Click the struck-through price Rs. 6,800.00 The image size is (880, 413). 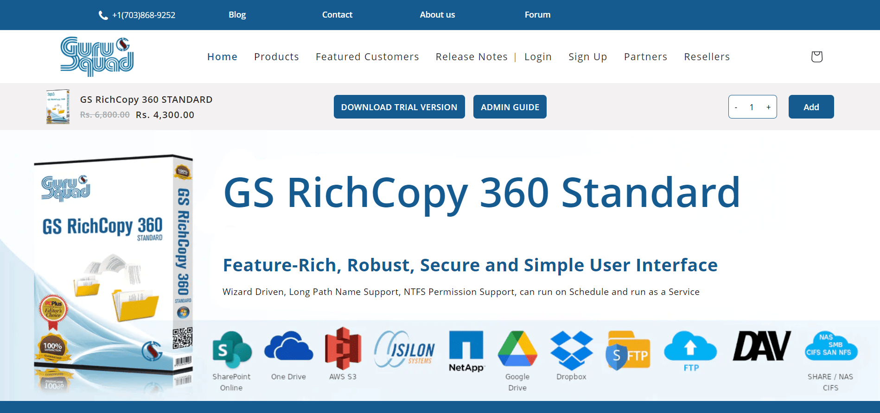tap(105, 115)
